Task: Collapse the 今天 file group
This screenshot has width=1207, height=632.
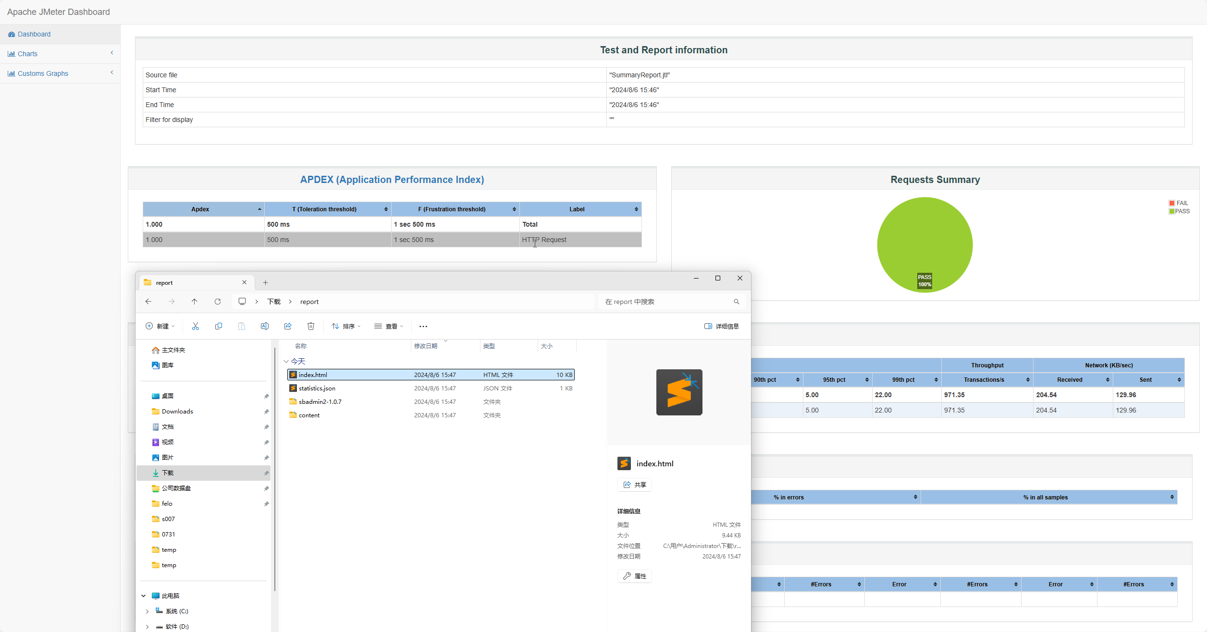Action: pos(286,361)
